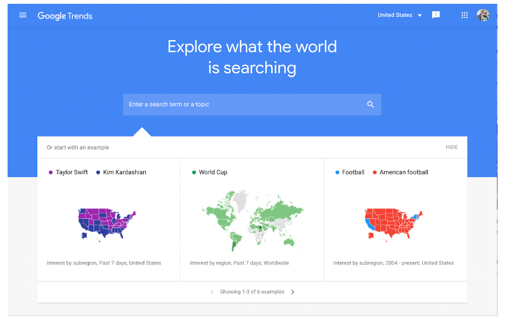This screenshot has width=511, height=323.
Task: Click the search term input field
Action: pyautogui.click(x=243, y=105)
